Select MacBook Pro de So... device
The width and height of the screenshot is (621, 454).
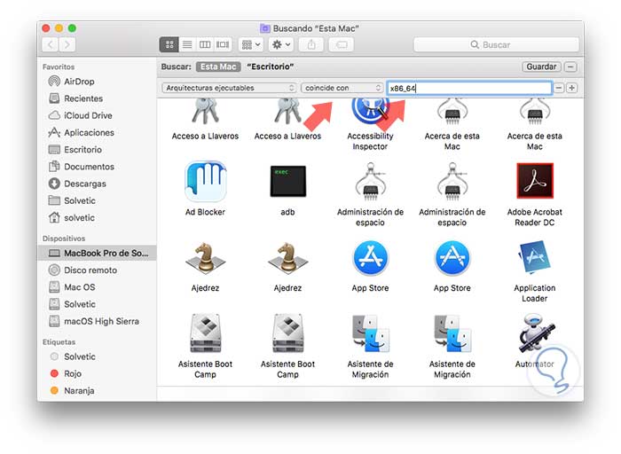[97, 253]
